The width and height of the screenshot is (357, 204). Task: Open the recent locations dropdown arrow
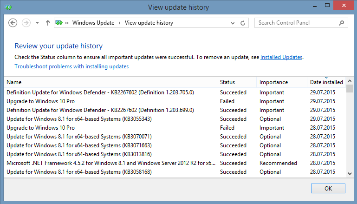[x=37, y=23]
